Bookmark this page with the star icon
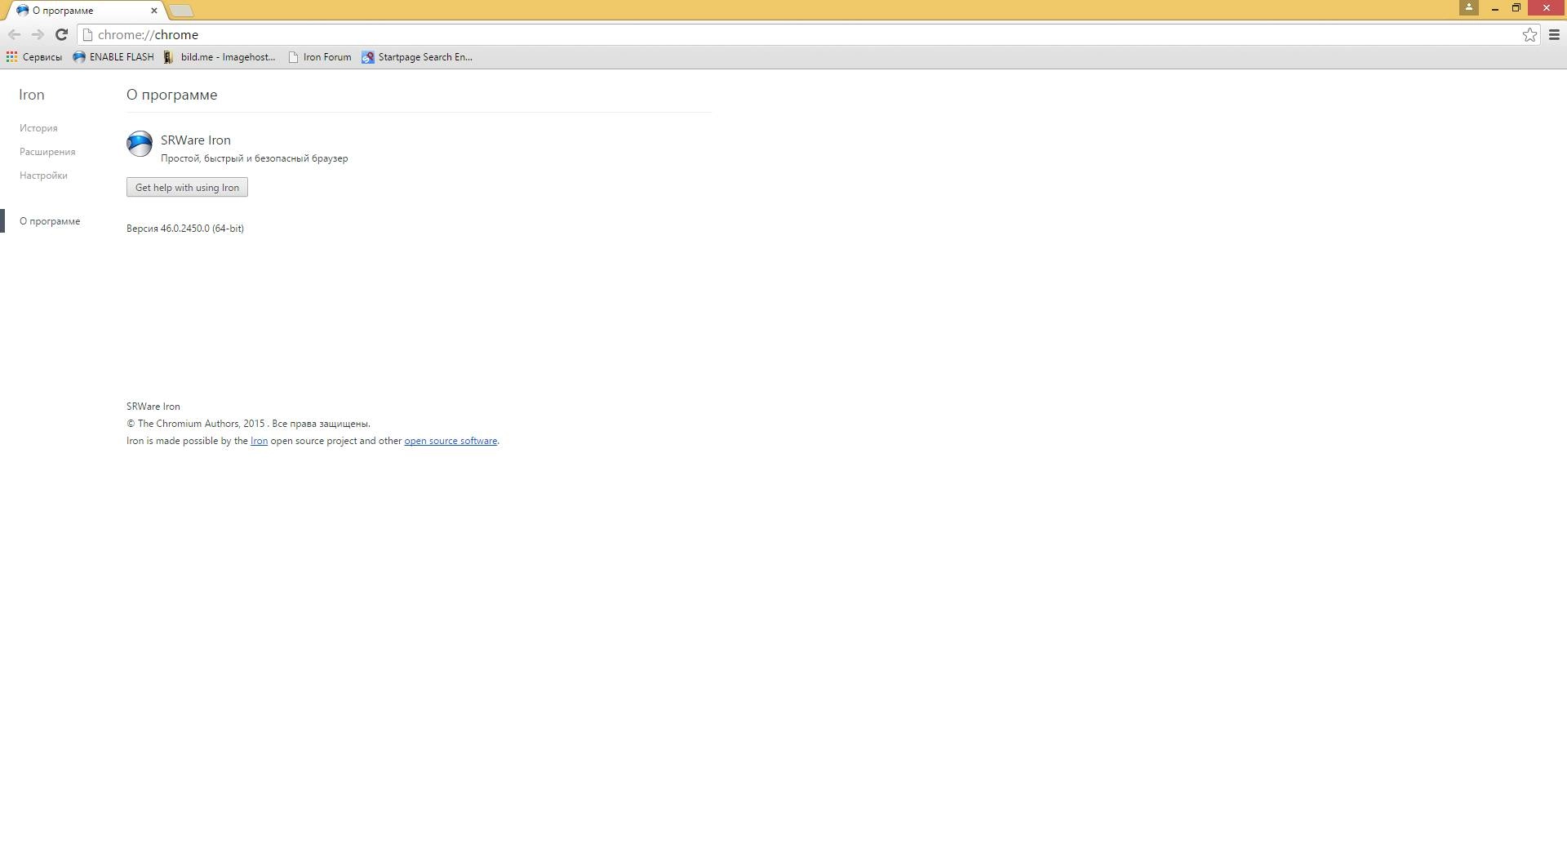1567x849 pixels. 1529,34
